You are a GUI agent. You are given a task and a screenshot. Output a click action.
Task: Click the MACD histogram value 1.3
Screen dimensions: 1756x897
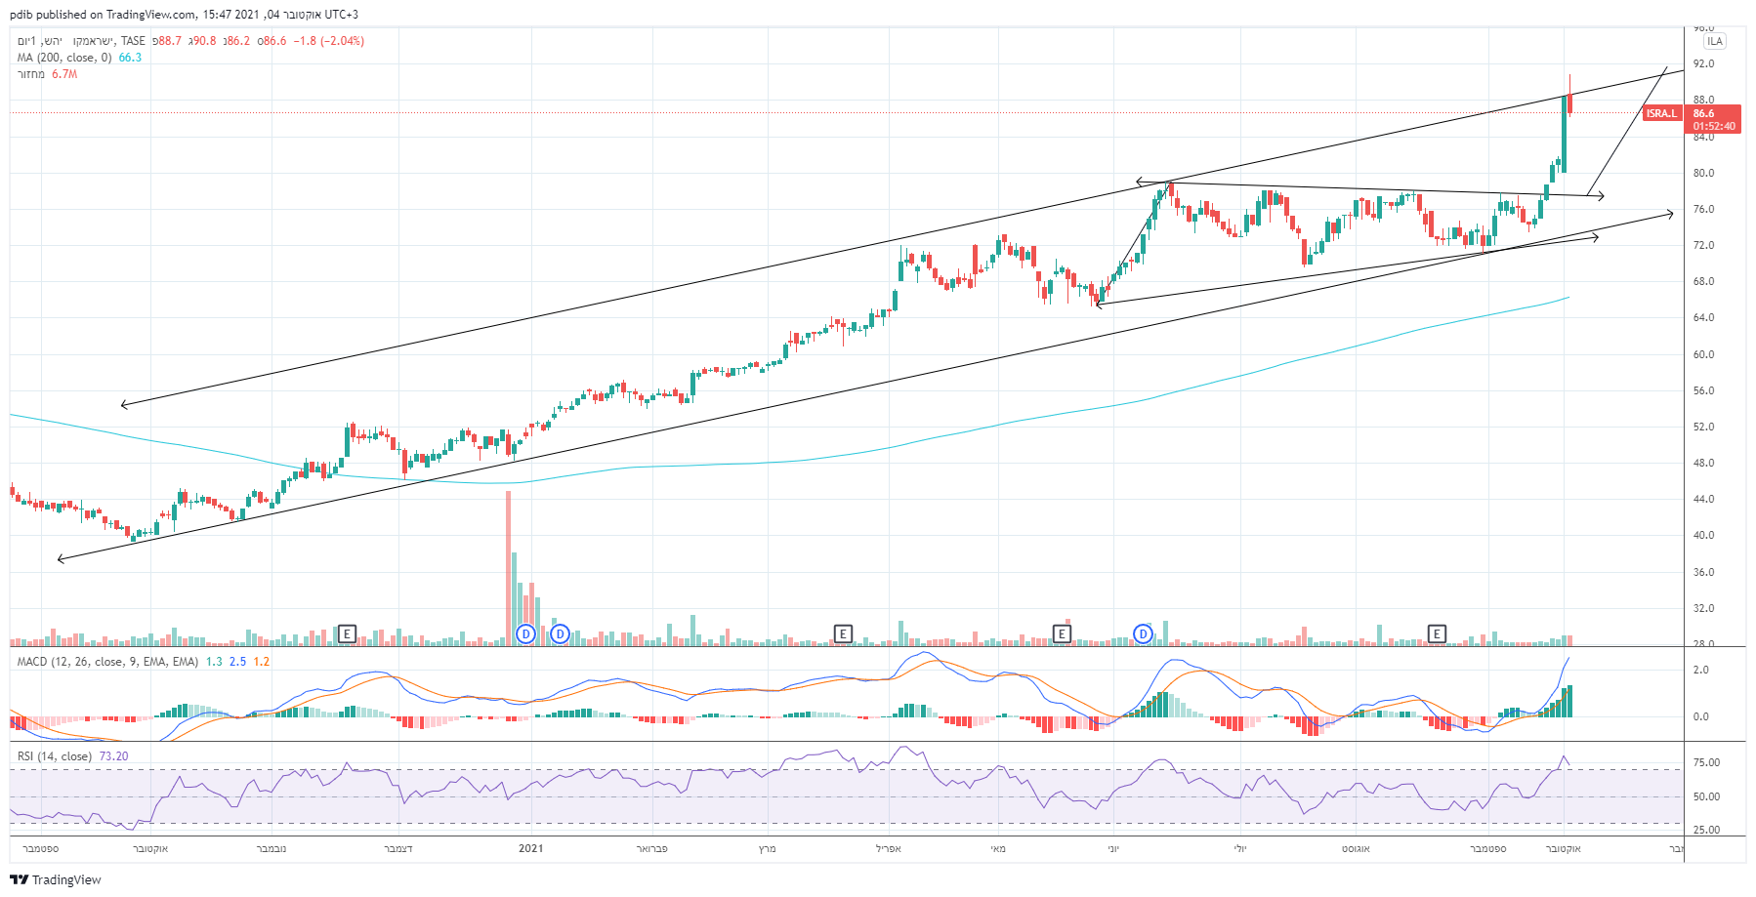pos(214,662)
